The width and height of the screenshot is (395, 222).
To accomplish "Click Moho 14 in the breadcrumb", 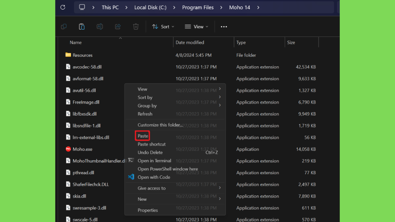I will click(240, 8).
